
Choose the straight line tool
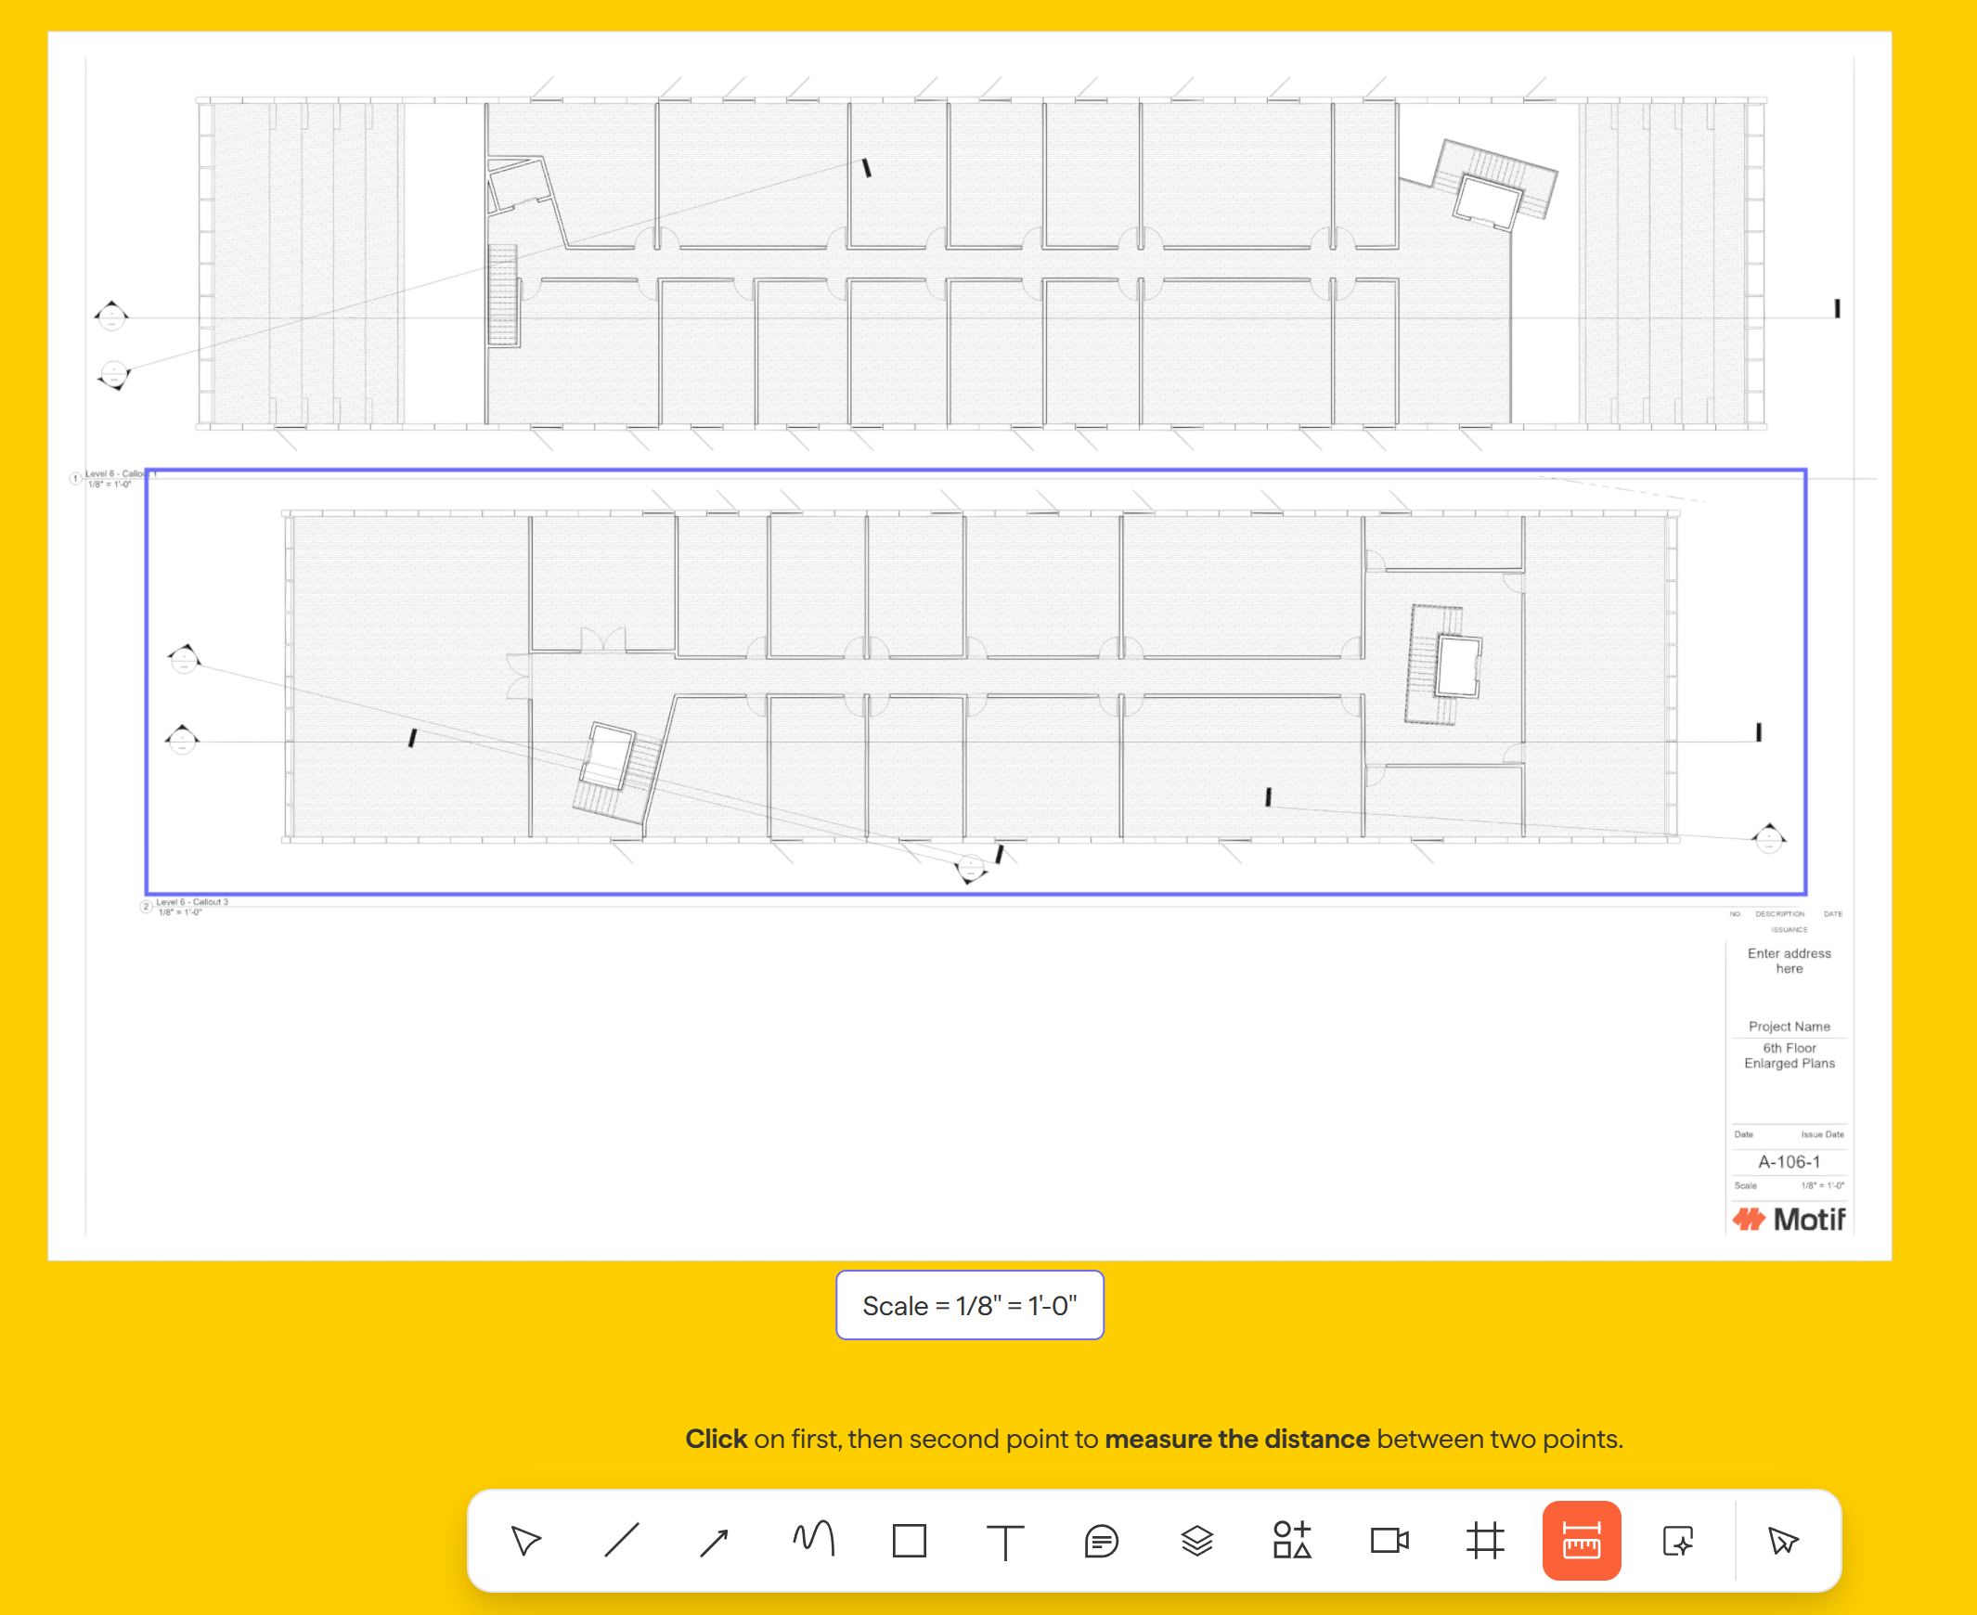tap(622, 1541)
